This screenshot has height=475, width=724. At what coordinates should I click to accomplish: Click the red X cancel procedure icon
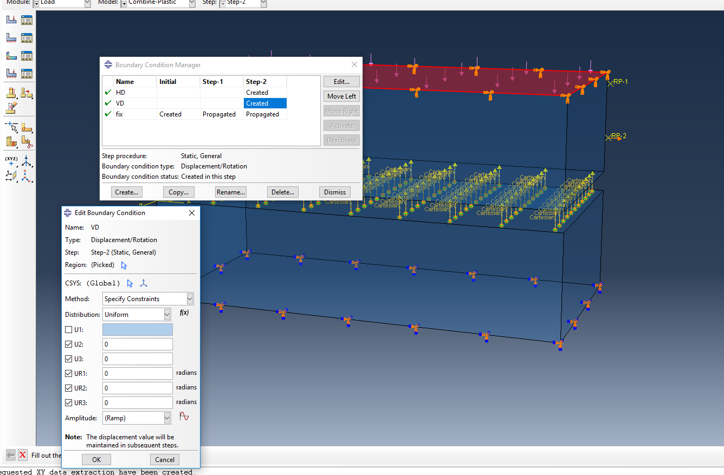tap(22, 455)
